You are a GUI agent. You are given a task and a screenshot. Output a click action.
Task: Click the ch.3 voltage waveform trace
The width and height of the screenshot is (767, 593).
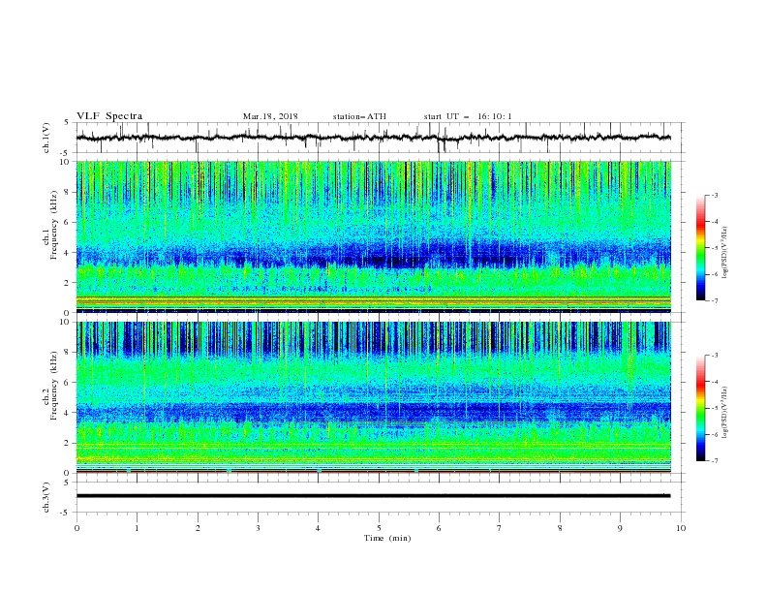(374, 496)
